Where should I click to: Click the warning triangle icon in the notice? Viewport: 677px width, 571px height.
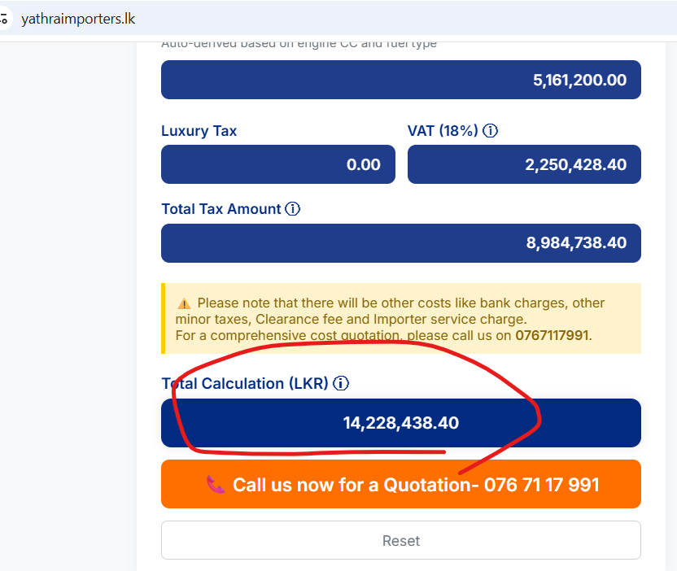click(184, 303)
